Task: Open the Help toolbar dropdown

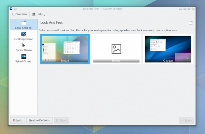Action: pyautogui.click(x=39, y=14)
